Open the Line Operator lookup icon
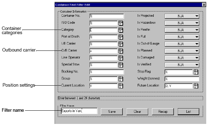 [x=121, y=58]
